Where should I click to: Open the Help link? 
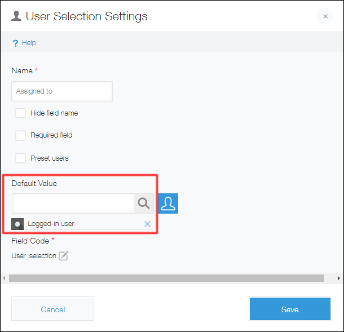click(x=29, y=43)
